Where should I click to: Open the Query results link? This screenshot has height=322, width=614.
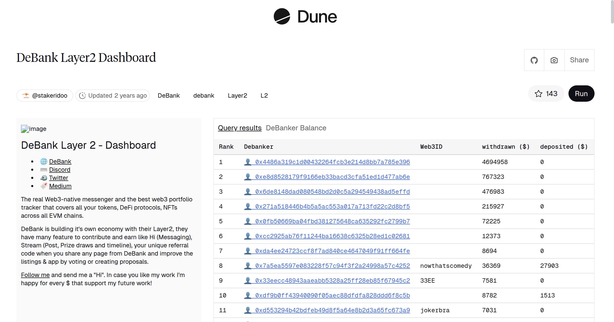tap(239, 128)
